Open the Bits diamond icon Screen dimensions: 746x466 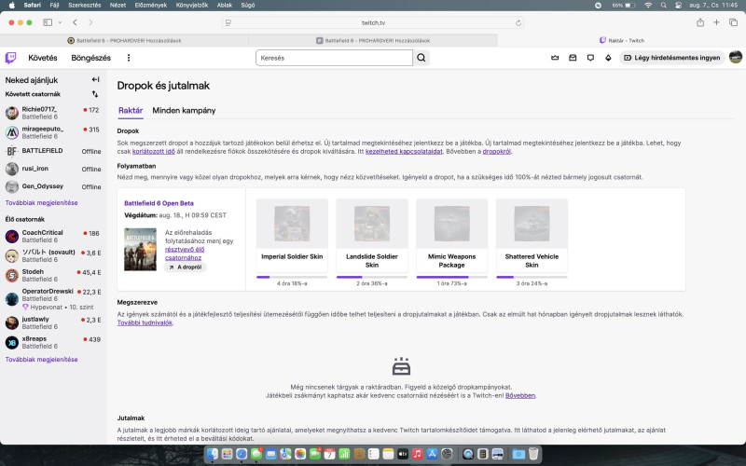[x=608, y=58]
